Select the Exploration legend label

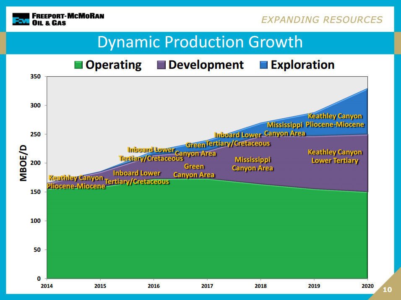click(x=302, y=65)
